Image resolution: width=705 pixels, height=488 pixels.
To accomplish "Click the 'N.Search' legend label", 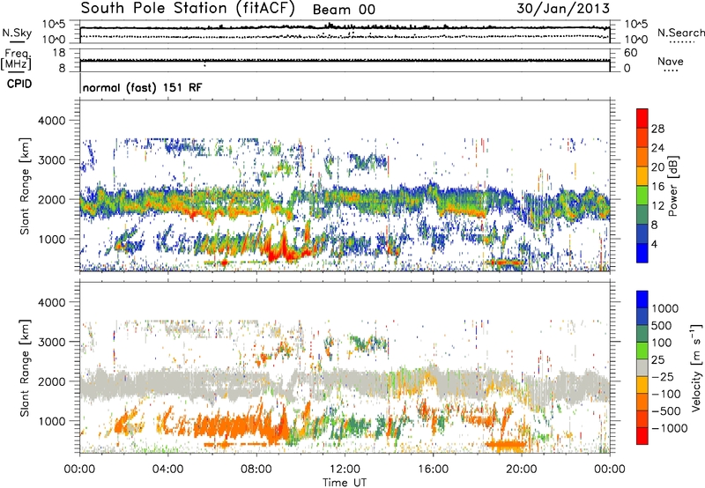I will [680, 33].
